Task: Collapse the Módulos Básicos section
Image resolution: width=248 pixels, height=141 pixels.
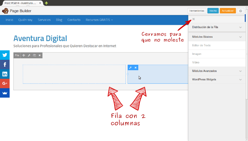Action: coord(217,37)
